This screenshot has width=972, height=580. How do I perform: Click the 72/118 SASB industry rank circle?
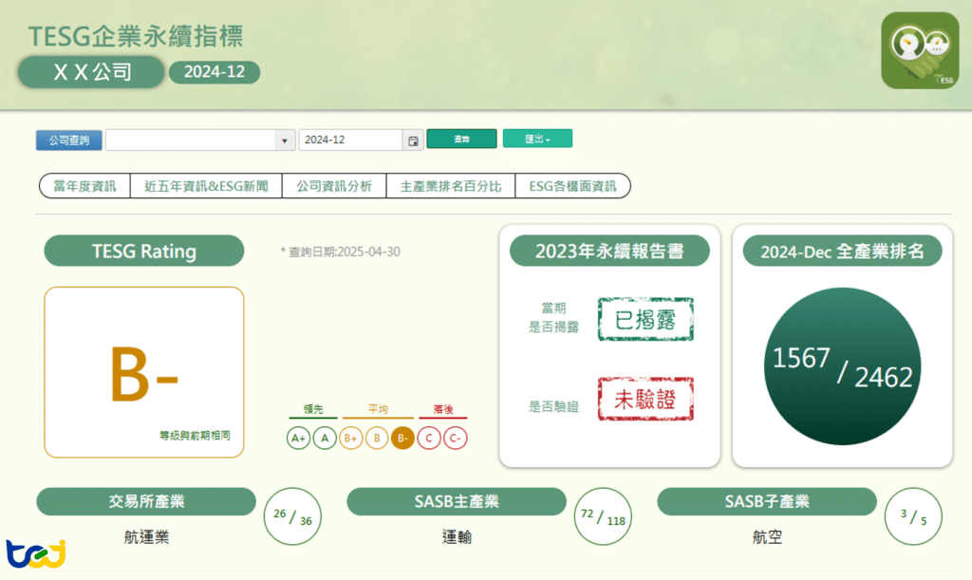pos(602,516)
